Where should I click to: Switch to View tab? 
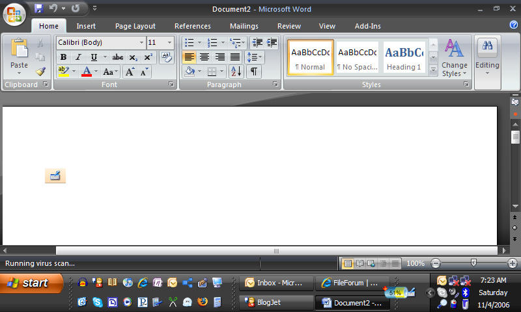[x=327, y=26]
